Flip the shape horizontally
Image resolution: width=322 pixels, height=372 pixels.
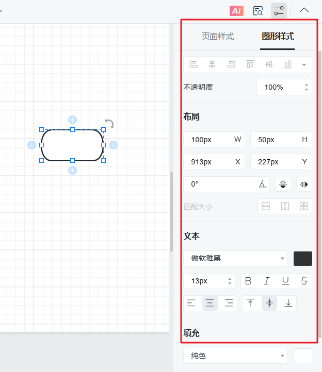tap(304, 184)
